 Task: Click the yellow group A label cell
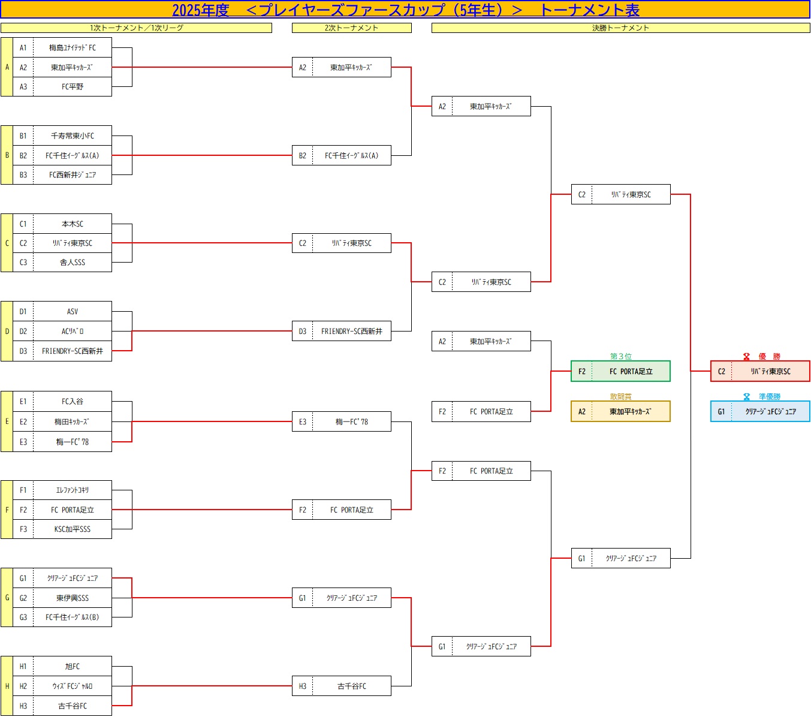(7, 67)
